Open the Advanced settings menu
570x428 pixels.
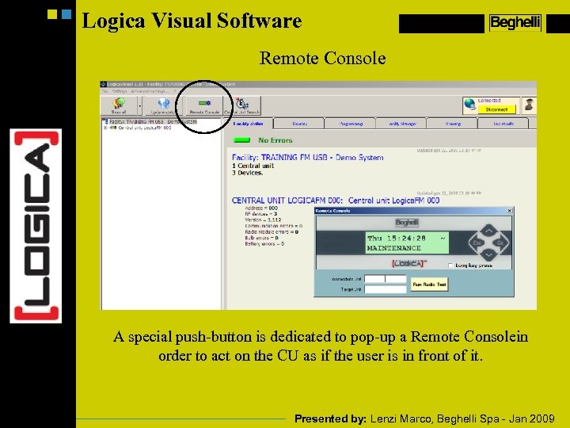[150, 91]
